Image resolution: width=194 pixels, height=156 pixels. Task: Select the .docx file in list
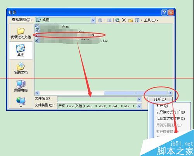52,26
